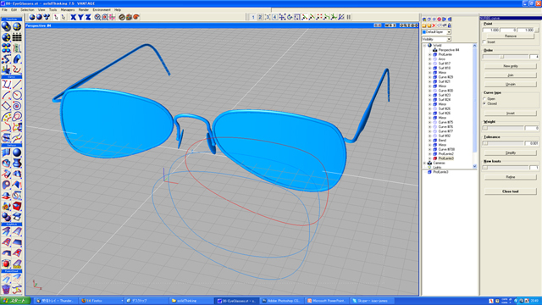Click the padlock lock icon in browser panel
The image size is (542, 305).
tap(449, 25)
